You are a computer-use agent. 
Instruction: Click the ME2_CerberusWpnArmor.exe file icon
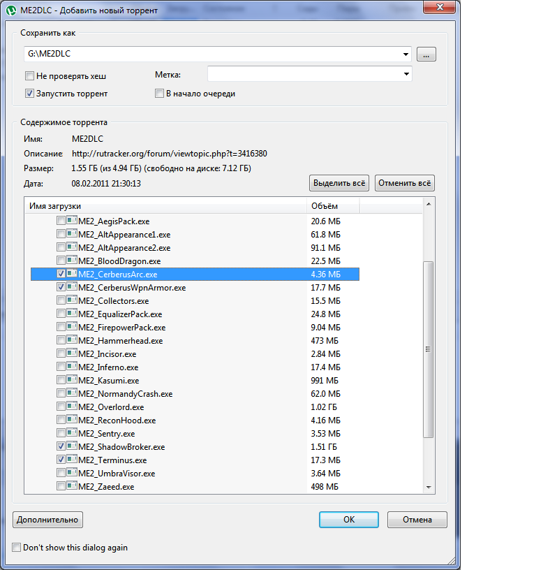click(x=72, y=287)
